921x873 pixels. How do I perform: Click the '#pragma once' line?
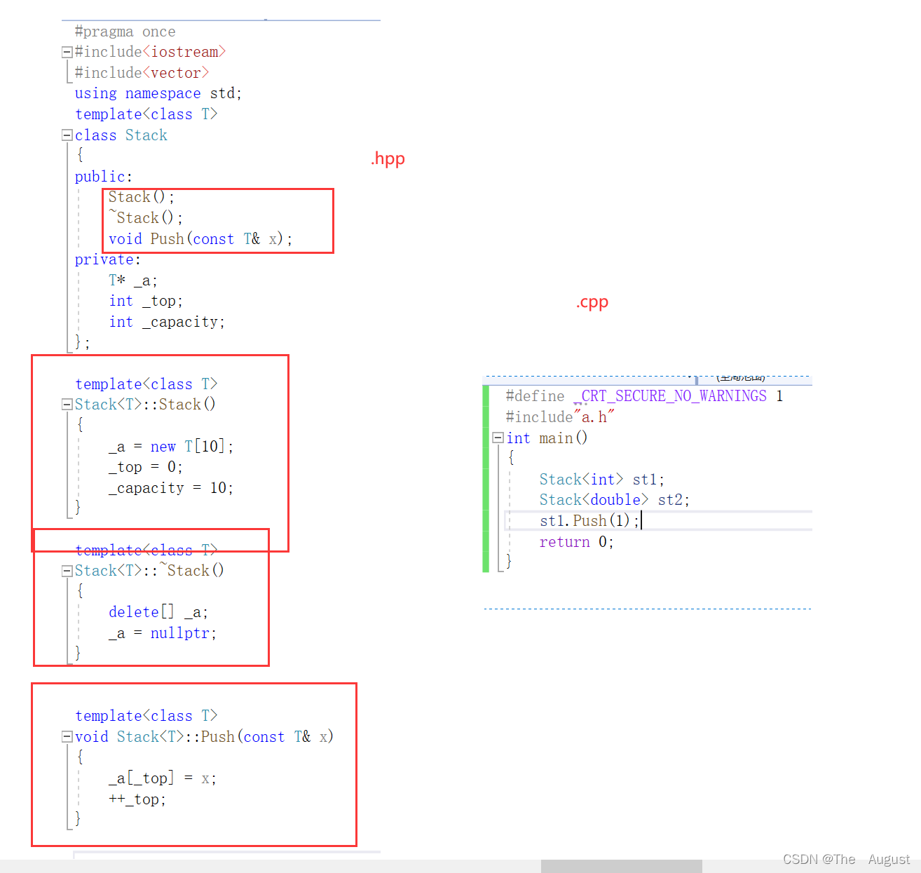click(125, 32)
